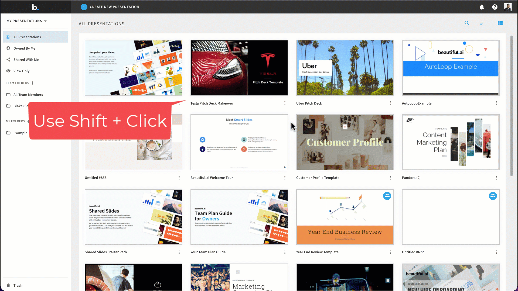518x291 pixels.
Task: Open the Year End Business Review thumbnail
Action: pyautogui.click(x=345, y=217)
